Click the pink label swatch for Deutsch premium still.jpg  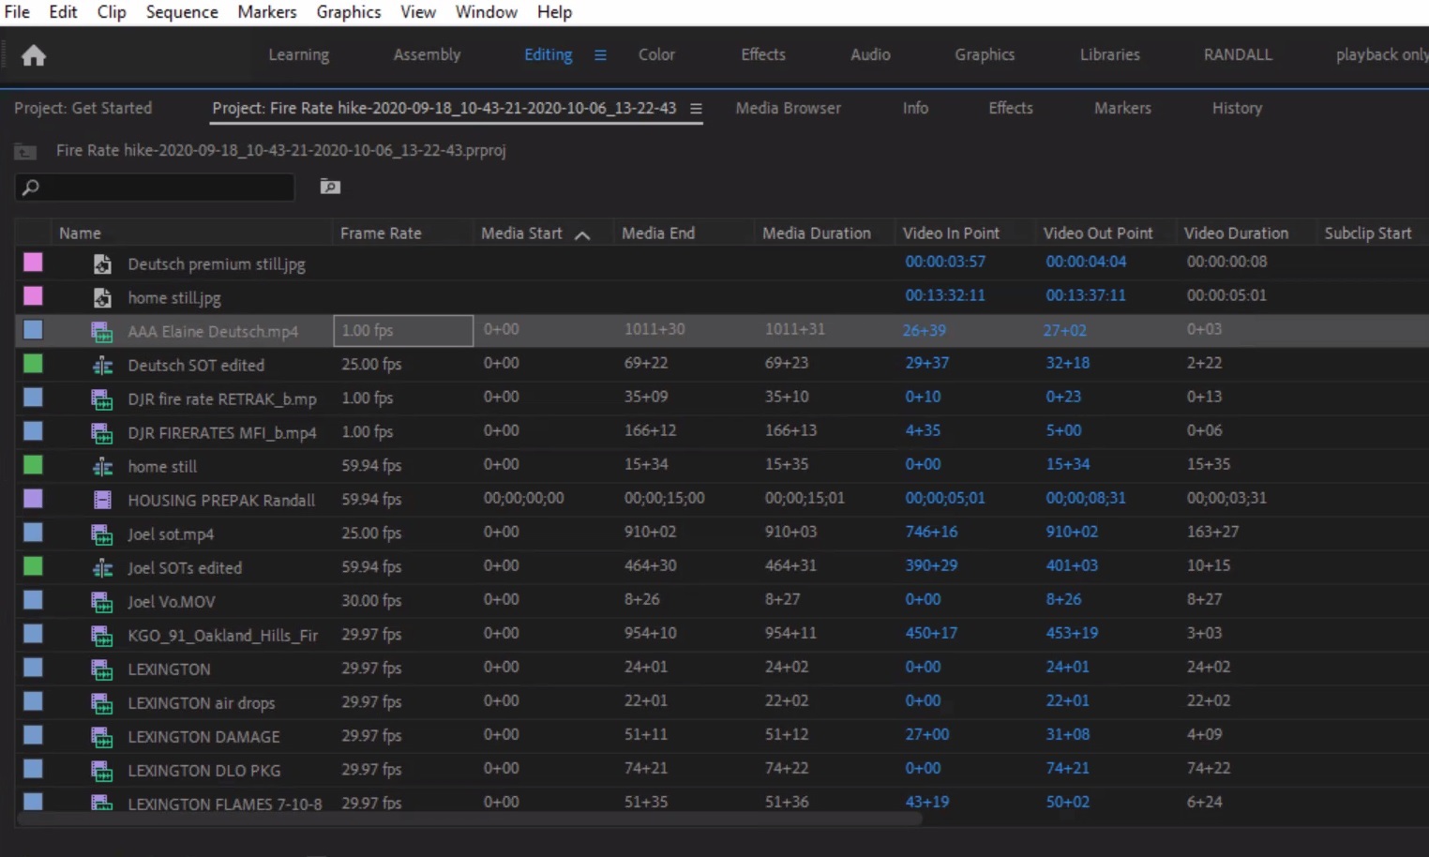32,263
